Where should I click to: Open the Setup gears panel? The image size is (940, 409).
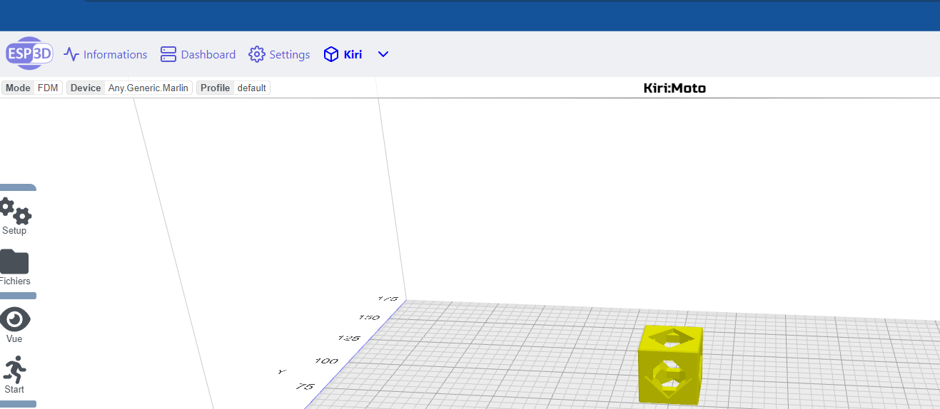14,214
